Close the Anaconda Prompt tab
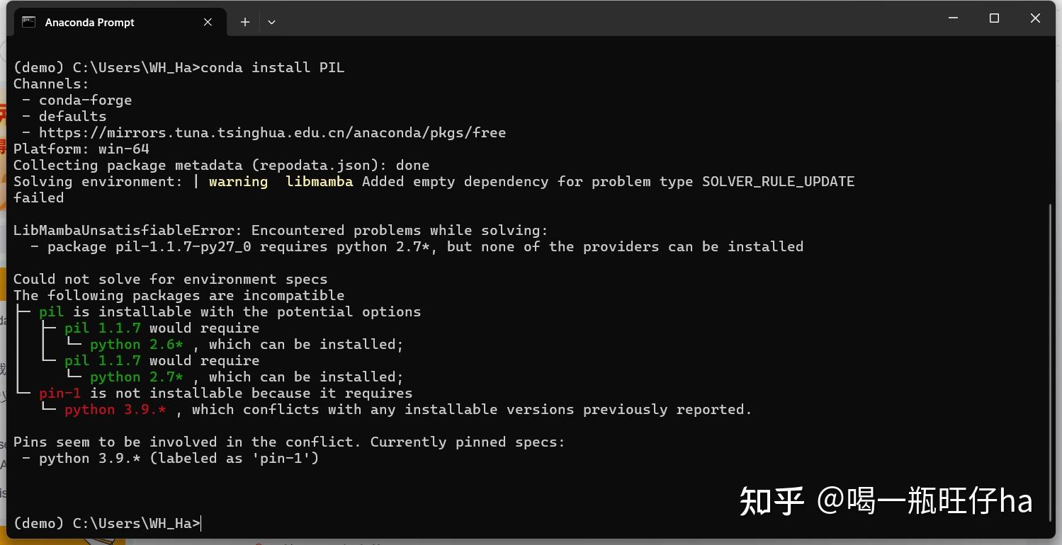This screenshot has height=545, width=1062. (208, 22)
